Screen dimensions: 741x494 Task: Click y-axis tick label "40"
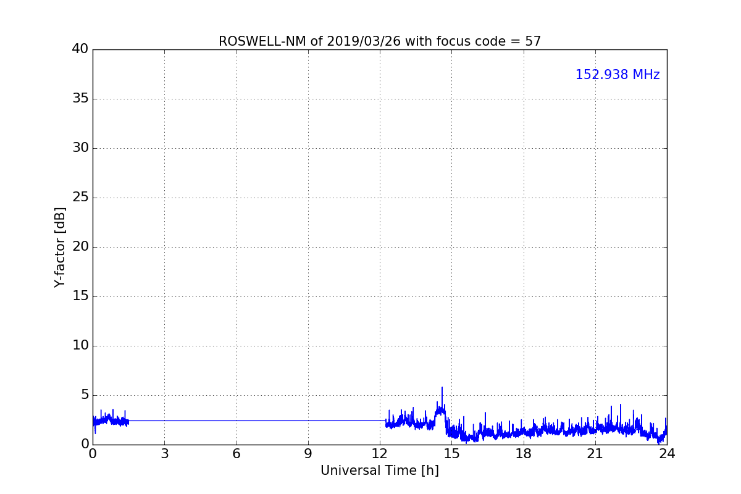tap(80, 49)
